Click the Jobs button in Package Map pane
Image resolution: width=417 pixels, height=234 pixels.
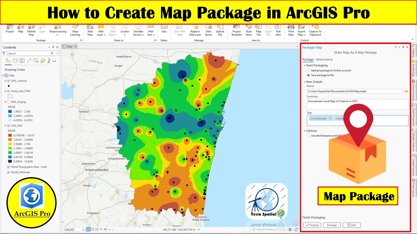352,225
